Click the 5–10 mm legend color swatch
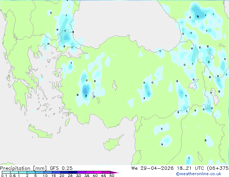 39,172
